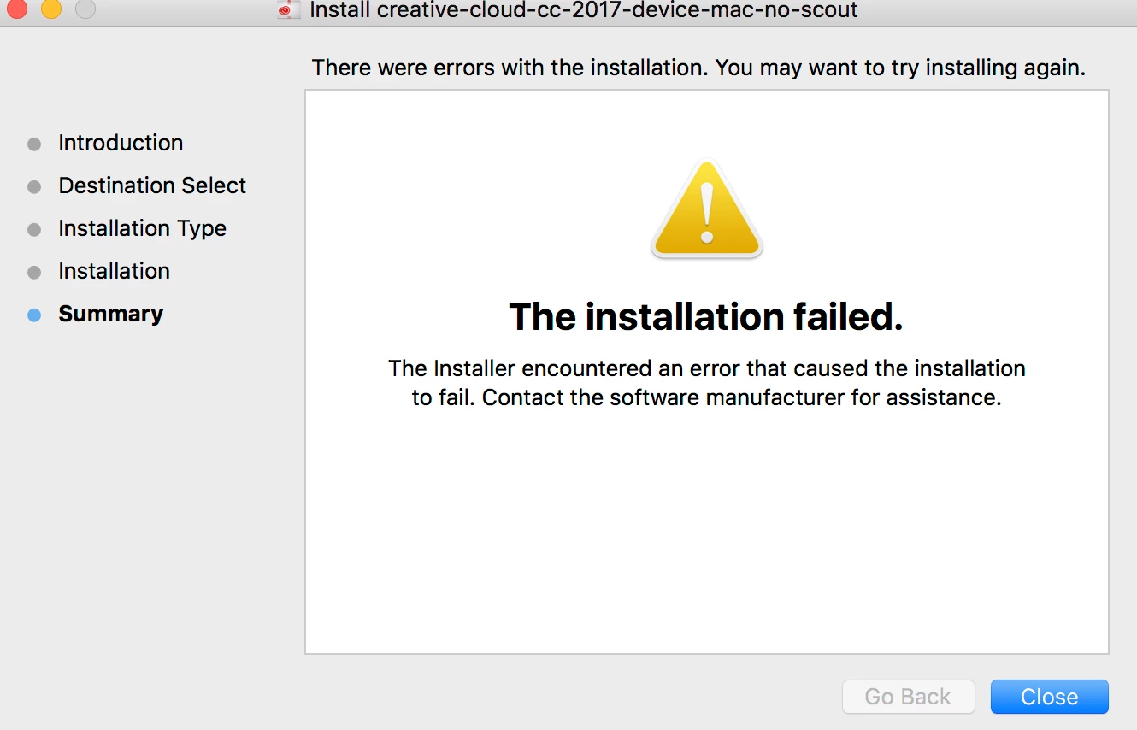The image size is (1137, 730).
Task: Click the grayed-out zoom window button
Action: pos(85,9)
